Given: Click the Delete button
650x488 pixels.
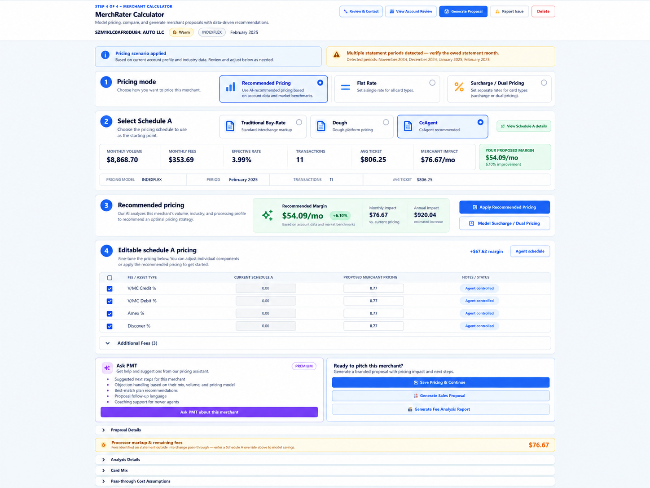Looking at the screenshot, I should click(x=543, y=11).
